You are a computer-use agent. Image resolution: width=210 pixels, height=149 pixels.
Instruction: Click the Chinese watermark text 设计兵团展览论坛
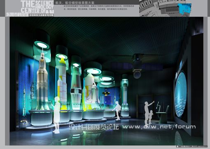pyautogui.click(x=94, y=127)
